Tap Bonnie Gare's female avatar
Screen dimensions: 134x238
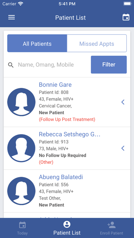click(x=22, y=102)
